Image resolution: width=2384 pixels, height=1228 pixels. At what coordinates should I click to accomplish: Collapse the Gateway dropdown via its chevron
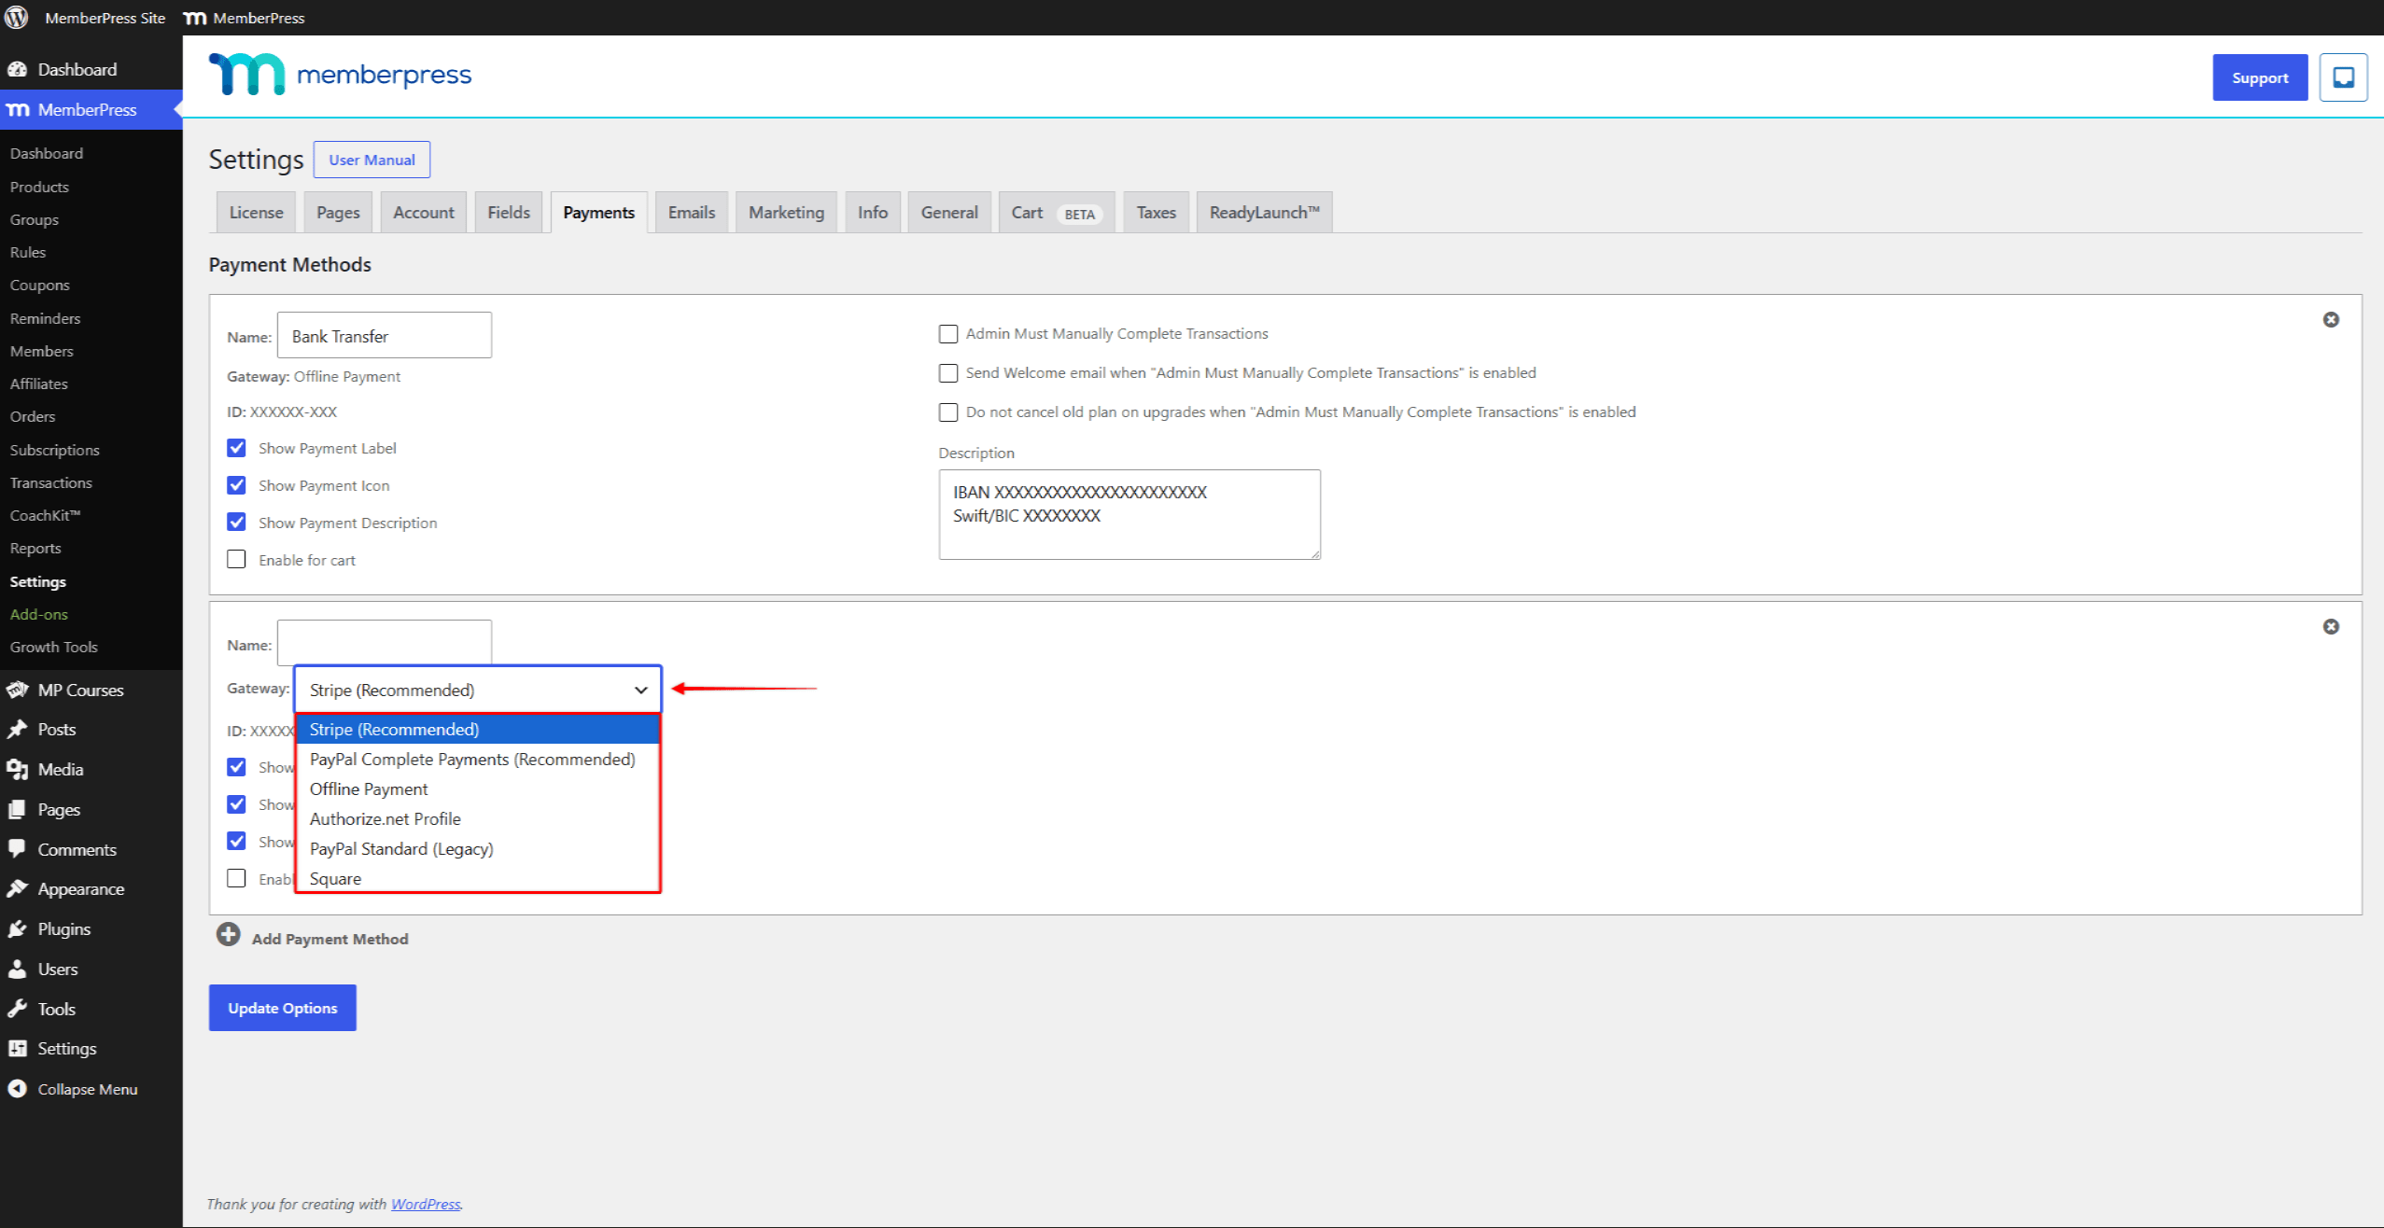(641, 690)
